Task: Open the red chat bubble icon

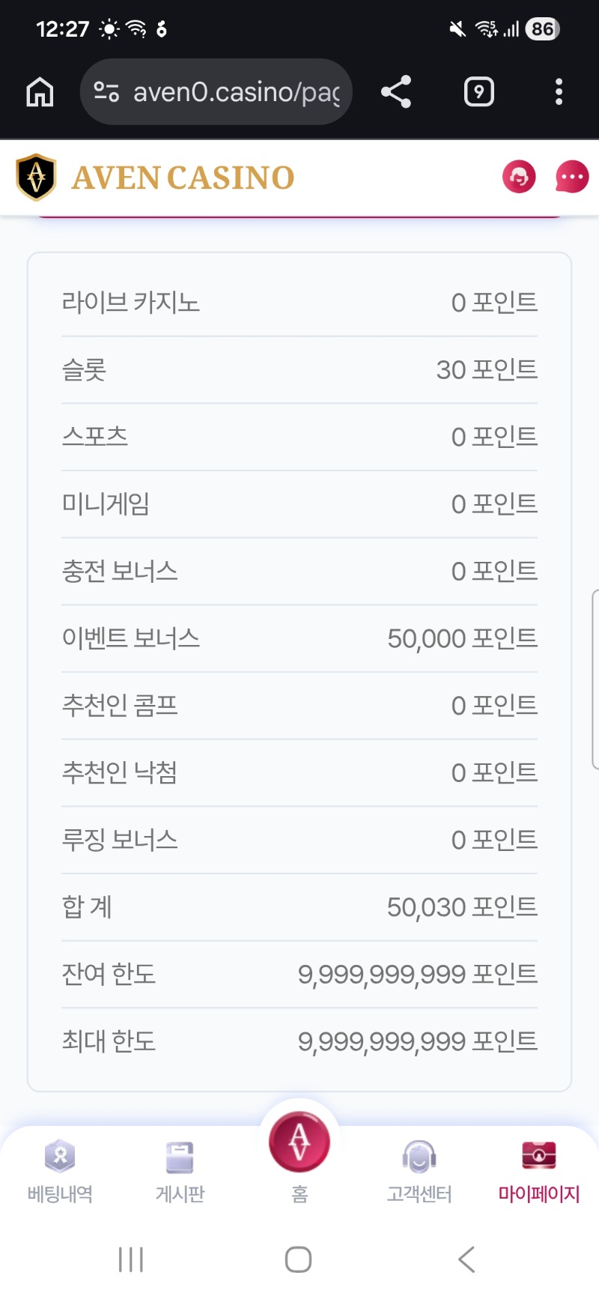Action: (572, 178)
